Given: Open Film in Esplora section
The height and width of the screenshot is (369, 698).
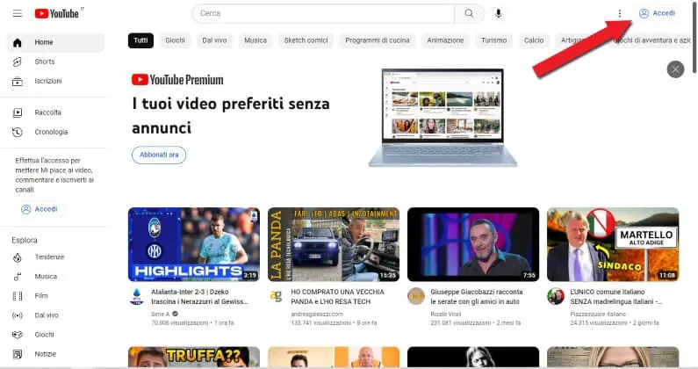Looking at the screenshot, I should [55, 296].
